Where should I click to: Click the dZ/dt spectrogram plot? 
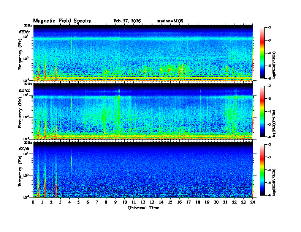[x=143, y=170]
